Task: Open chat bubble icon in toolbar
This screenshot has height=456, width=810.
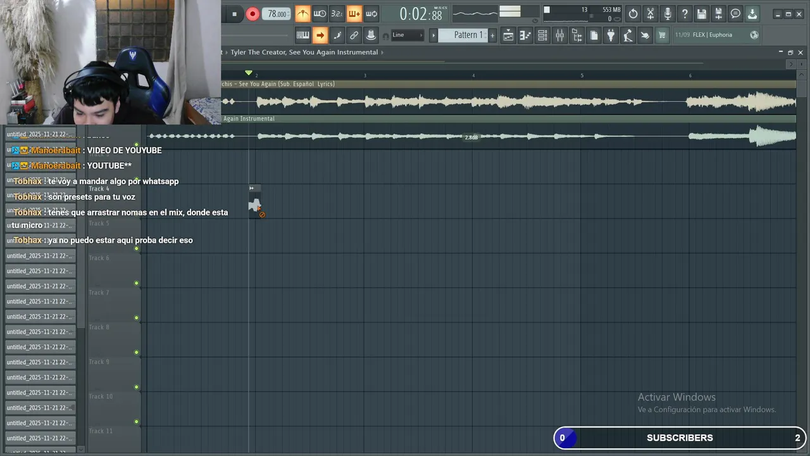Action: click(x=735, y=14)
